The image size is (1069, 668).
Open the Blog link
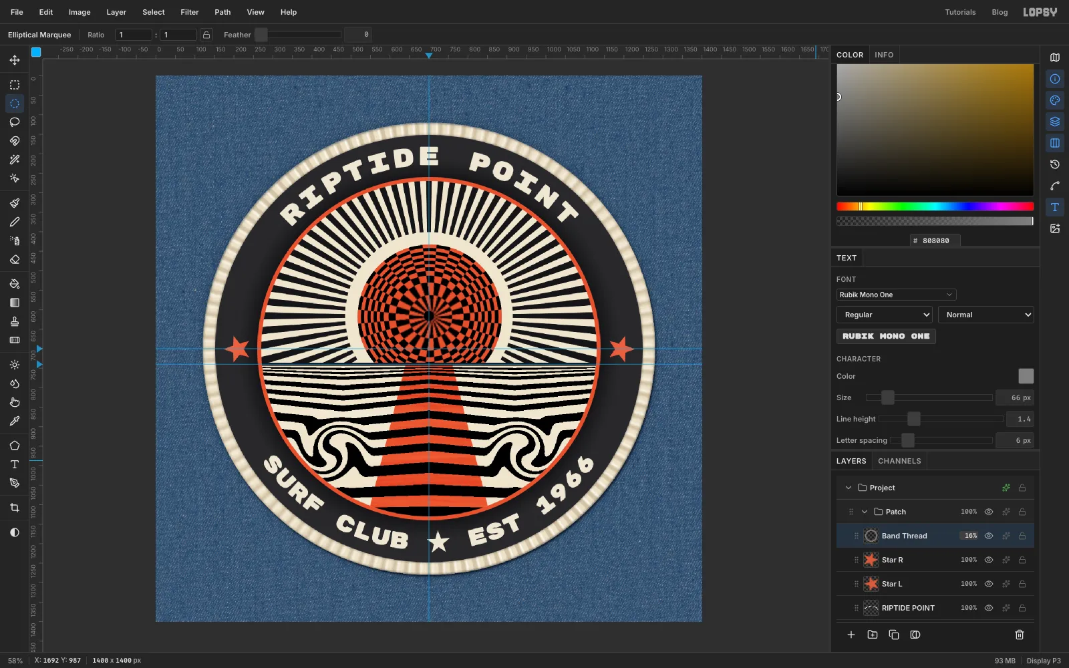coord(1000,12)
